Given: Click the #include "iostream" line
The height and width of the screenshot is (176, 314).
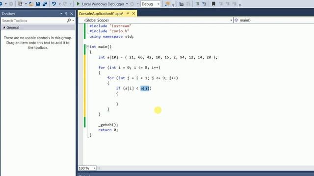Looking at the screenshot, I should coord(110,26).
